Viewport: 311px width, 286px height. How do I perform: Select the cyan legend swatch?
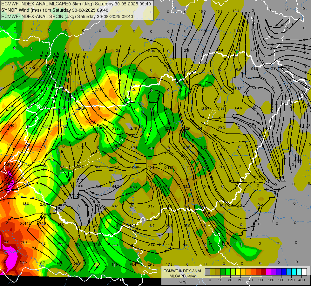(294, 272)
